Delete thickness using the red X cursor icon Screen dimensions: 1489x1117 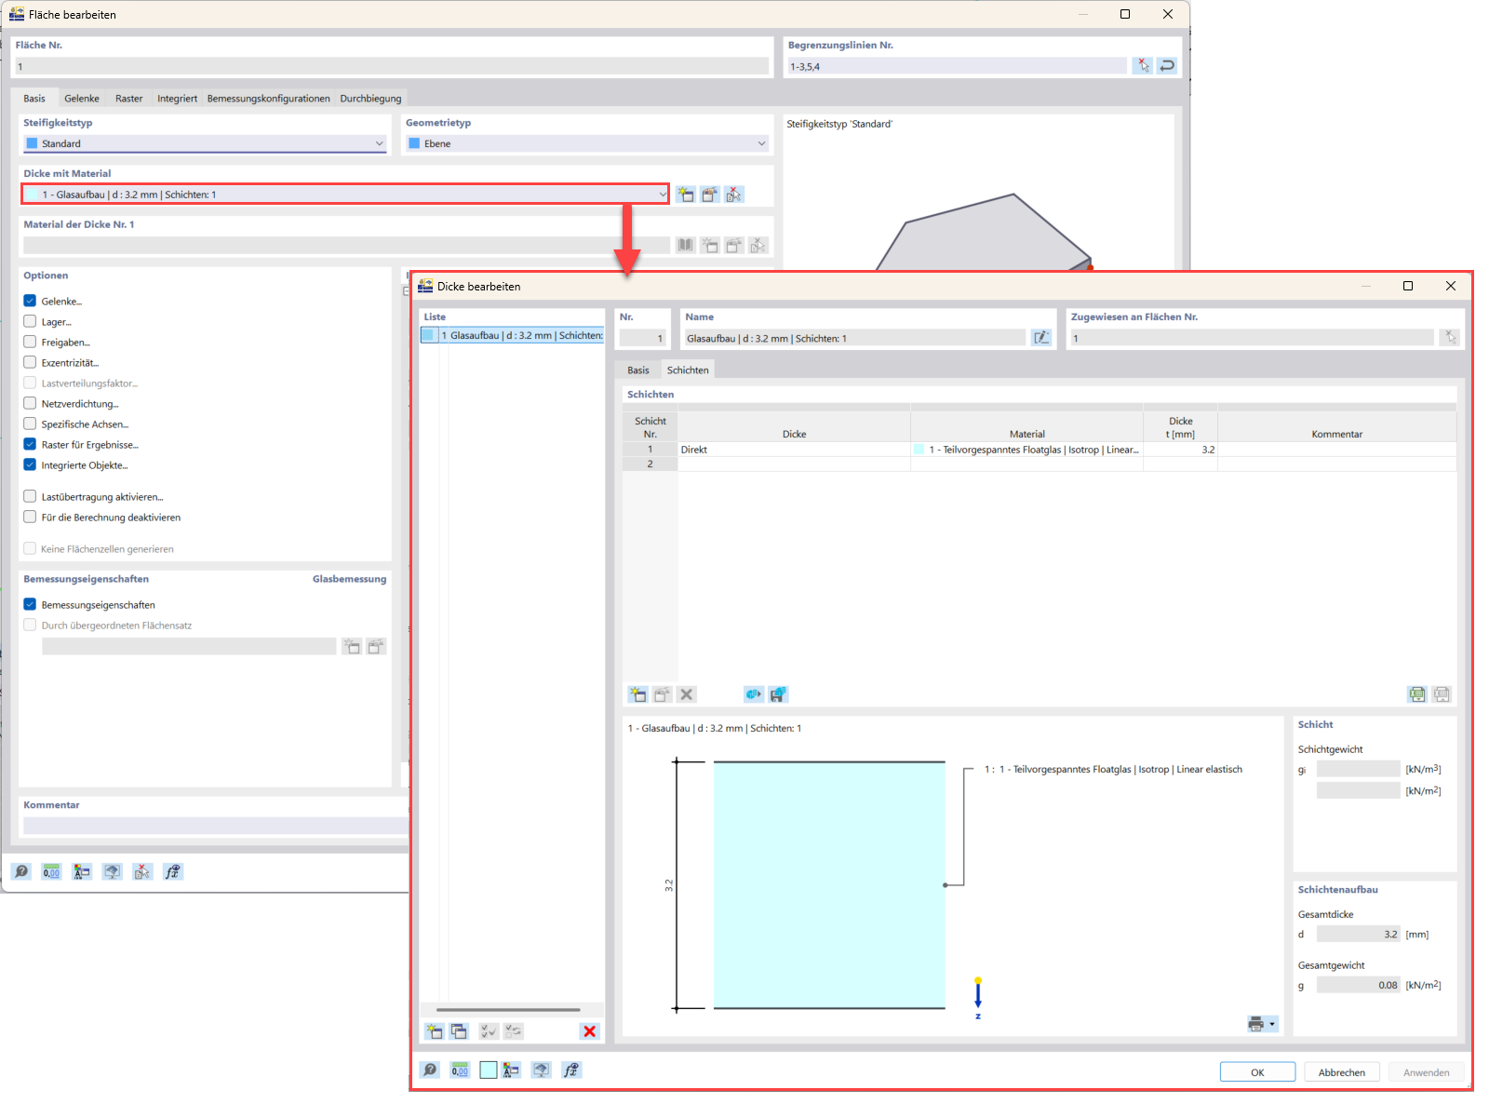734,194
